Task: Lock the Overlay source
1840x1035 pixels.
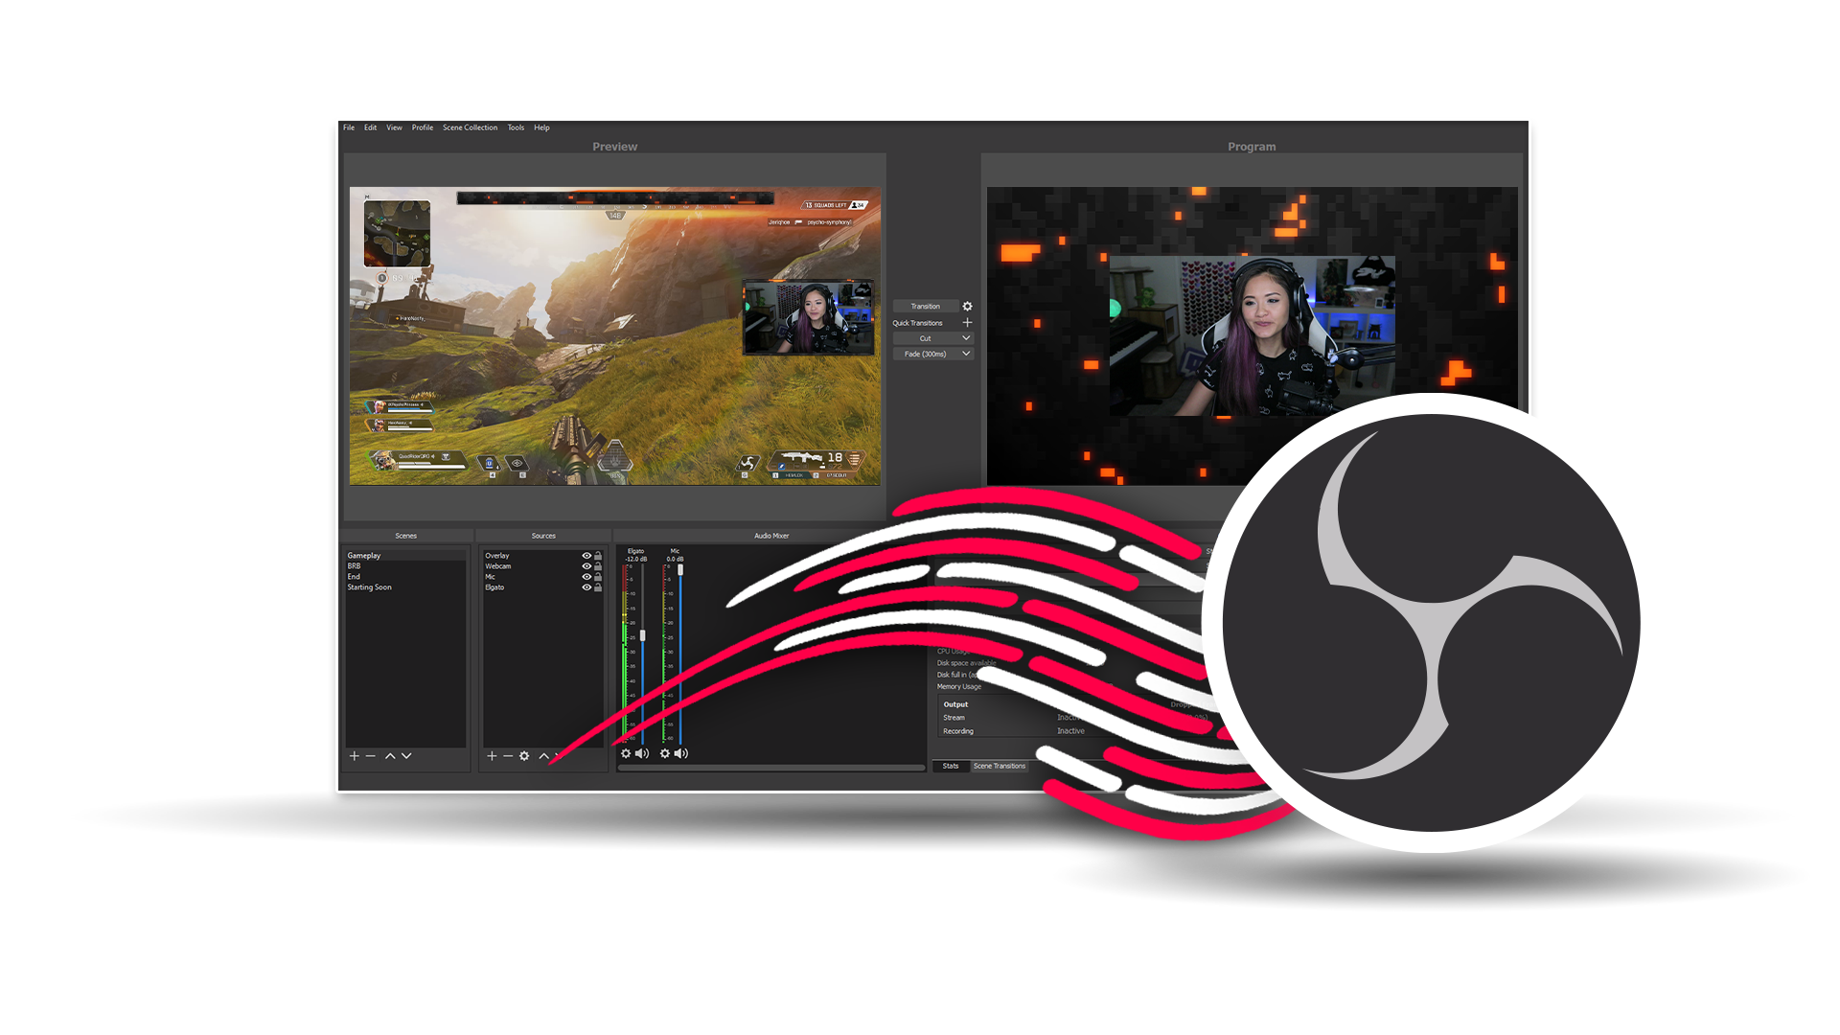Action: 599,556
